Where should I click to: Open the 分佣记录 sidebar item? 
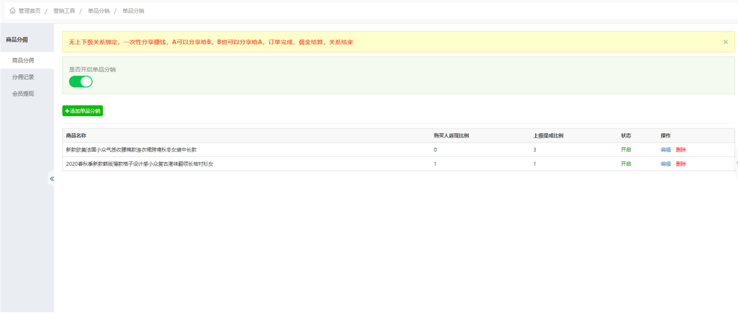(23, 77)
